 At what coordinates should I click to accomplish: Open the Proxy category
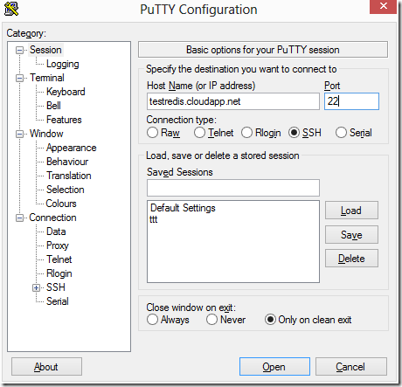(58, 245)
